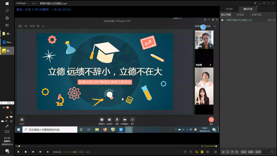Stop the video with the stop button
This screenshot has width=277, height=156.
[26, 152]
